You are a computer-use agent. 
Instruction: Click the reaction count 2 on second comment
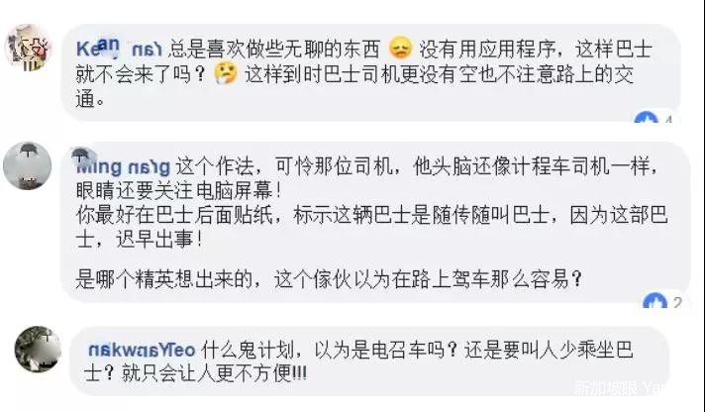[677, 302]
